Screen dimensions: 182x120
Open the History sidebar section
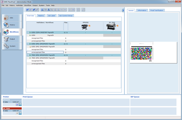(12, 25)
